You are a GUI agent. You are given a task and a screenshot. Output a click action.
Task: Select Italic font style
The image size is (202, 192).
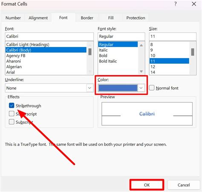pos(118,50)
